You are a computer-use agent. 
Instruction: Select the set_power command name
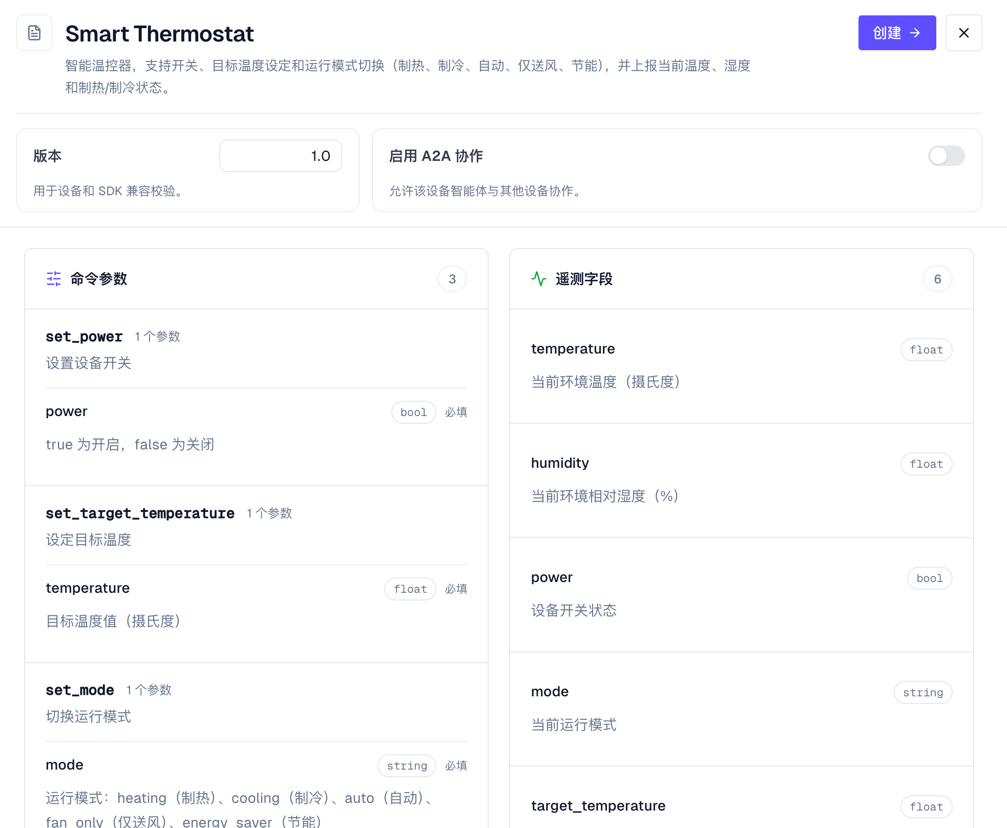click(84, 336)
